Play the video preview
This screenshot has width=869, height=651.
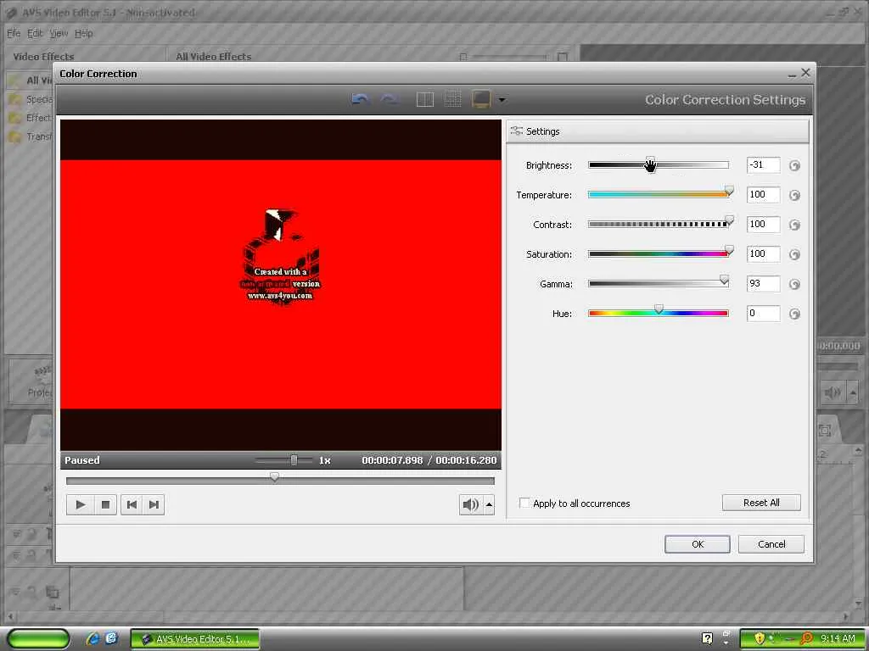tap(81, 504)
